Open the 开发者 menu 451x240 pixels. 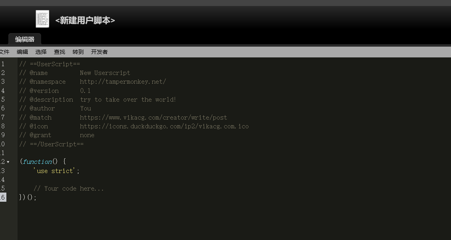[99, 52]
